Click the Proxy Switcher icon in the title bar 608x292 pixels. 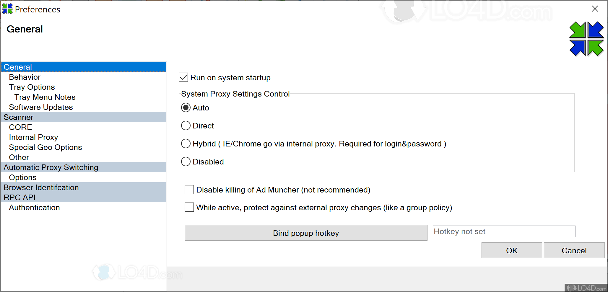[7, 9]
